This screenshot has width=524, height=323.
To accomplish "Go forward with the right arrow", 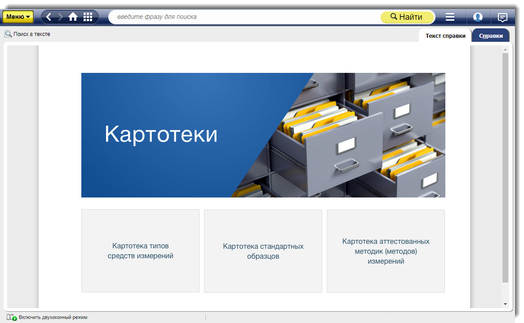I will click(x=61, y=17).
